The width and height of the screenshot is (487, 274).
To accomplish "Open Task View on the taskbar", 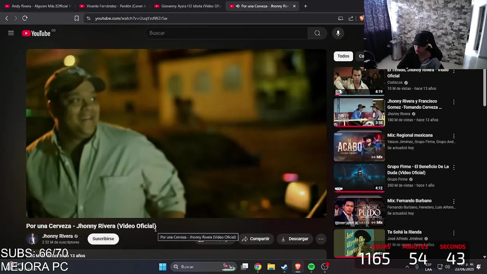I will [x=245, y=267].
